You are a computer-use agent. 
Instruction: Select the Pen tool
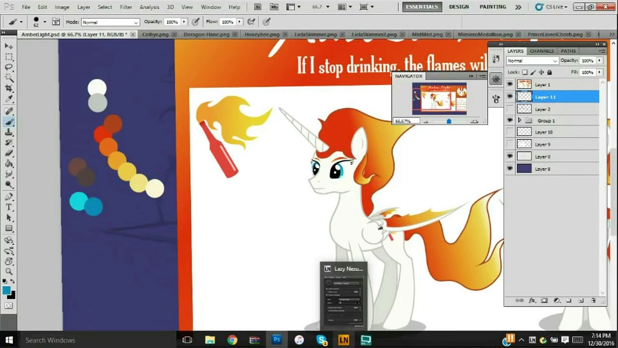(x=9, y=197)
